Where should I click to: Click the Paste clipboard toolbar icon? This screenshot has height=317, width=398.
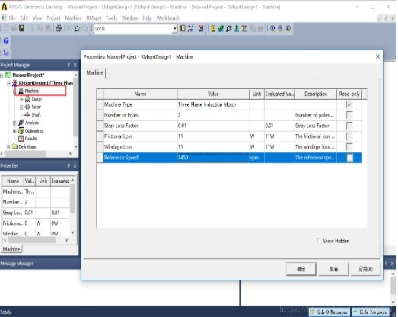coord(48,28)
